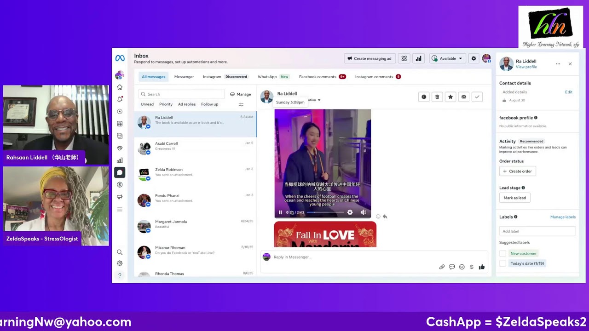Image resolution: width=589 pixels, height=331 pixels.
Task: Click Create messaging ad button
Action: [x=370, y=58]
